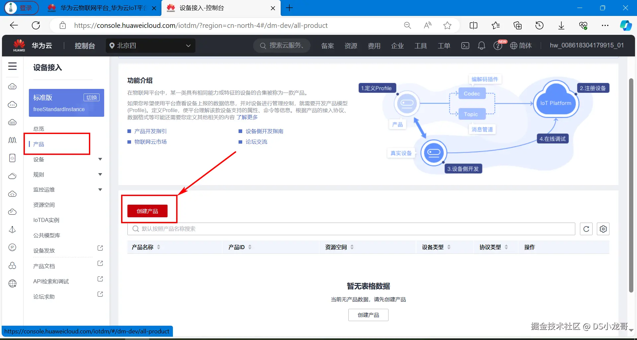
Task: Close the 设备接入-控制台 tab
Action: pyautogui.click(x=273, y=8)
